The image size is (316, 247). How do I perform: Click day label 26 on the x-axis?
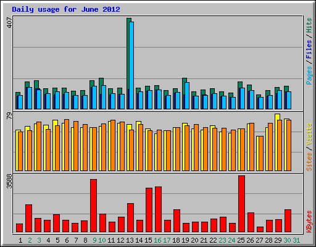click(250, 240)
